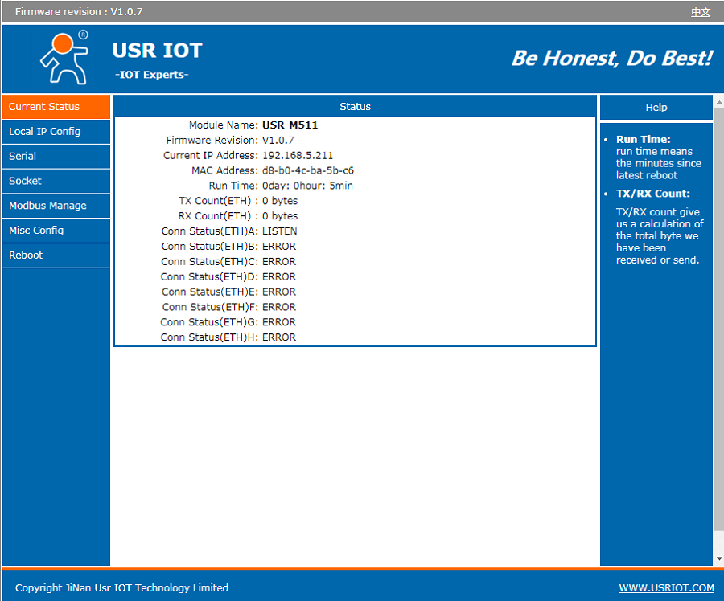Click the Status panel header
Viewport: 724px width, 601px height.
coord(355,107)
